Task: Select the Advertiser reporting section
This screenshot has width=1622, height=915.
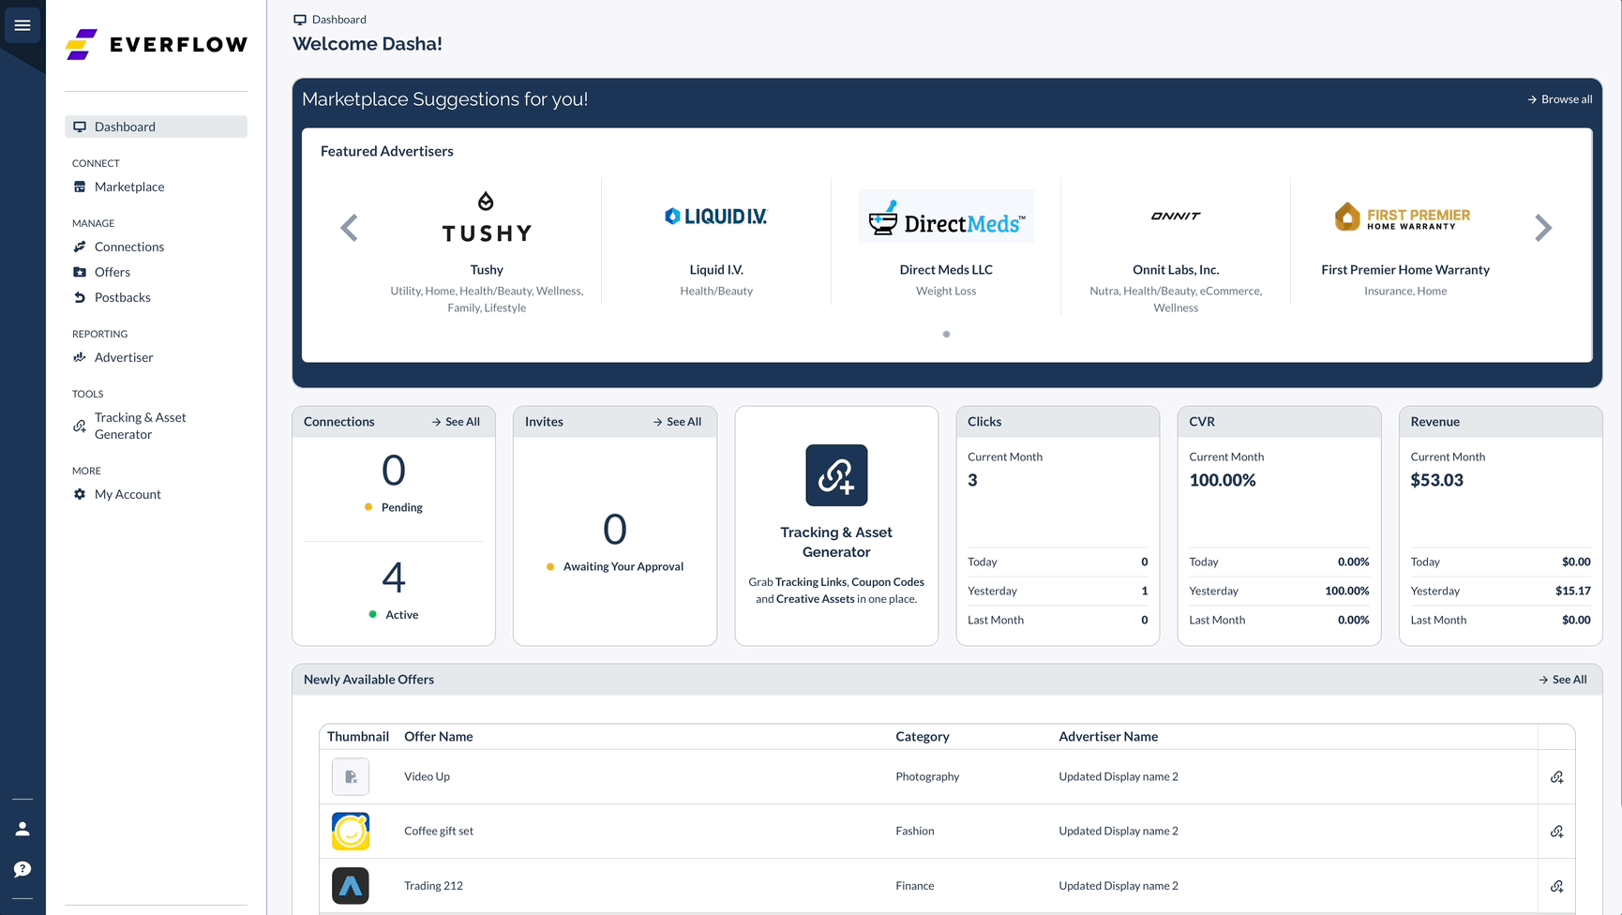Action: click(x=124, y=357)
